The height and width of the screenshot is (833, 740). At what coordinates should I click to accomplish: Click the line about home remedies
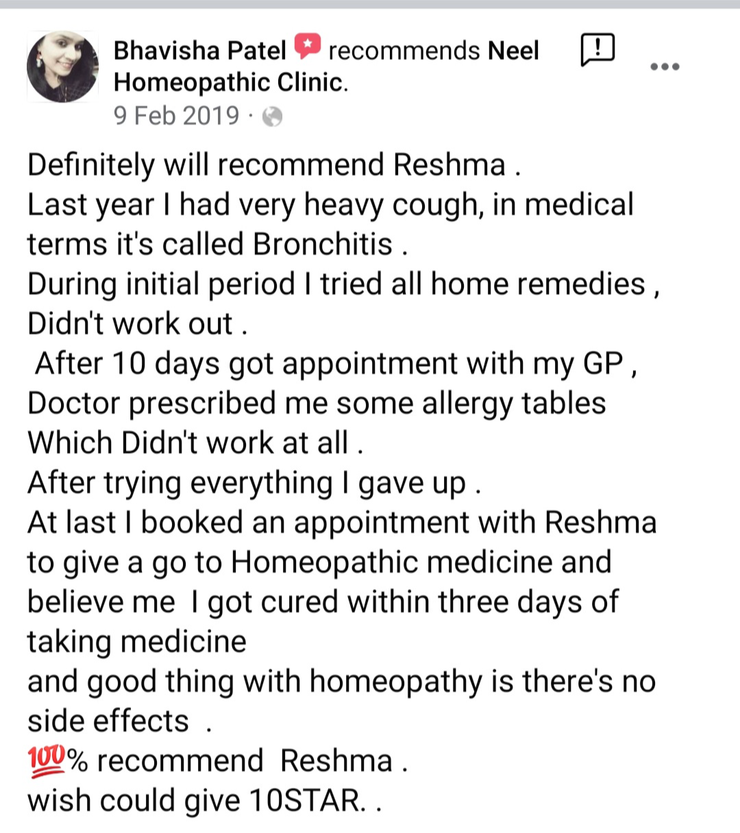coord(343,284)
